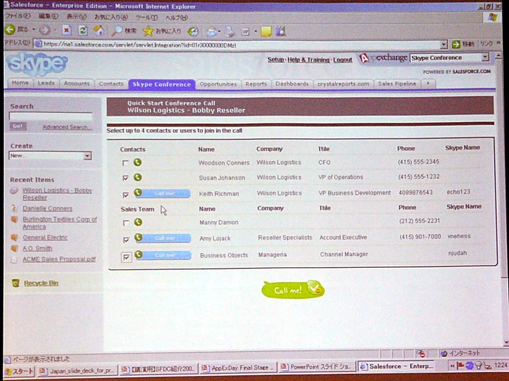Check the Woodson Conners checkbox

(x=125, y=163)
